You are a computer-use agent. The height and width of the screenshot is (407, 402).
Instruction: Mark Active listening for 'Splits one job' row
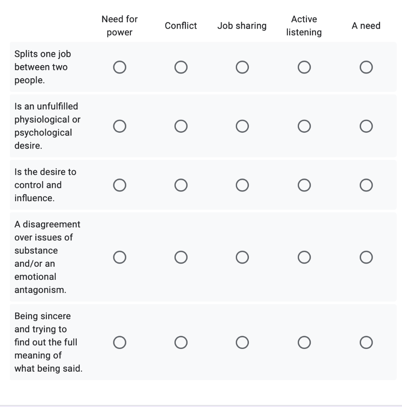click(x=304, y=67)
